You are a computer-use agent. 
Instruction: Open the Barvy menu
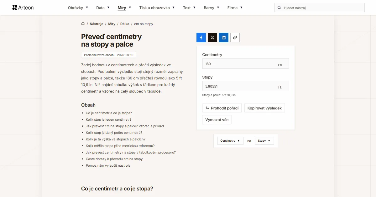211,8
